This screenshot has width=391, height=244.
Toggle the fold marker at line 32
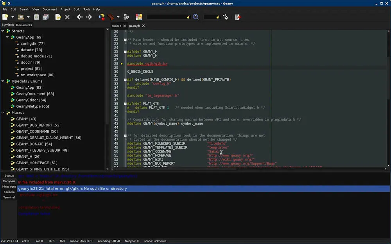click(x=125, y=80)
